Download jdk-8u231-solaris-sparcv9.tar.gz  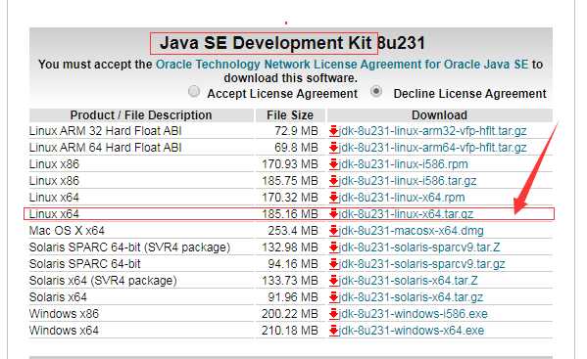pos(422,264)
